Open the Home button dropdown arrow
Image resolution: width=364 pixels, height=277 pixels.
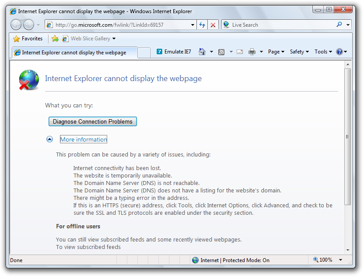pyautogui.click(x=211, y=52)
